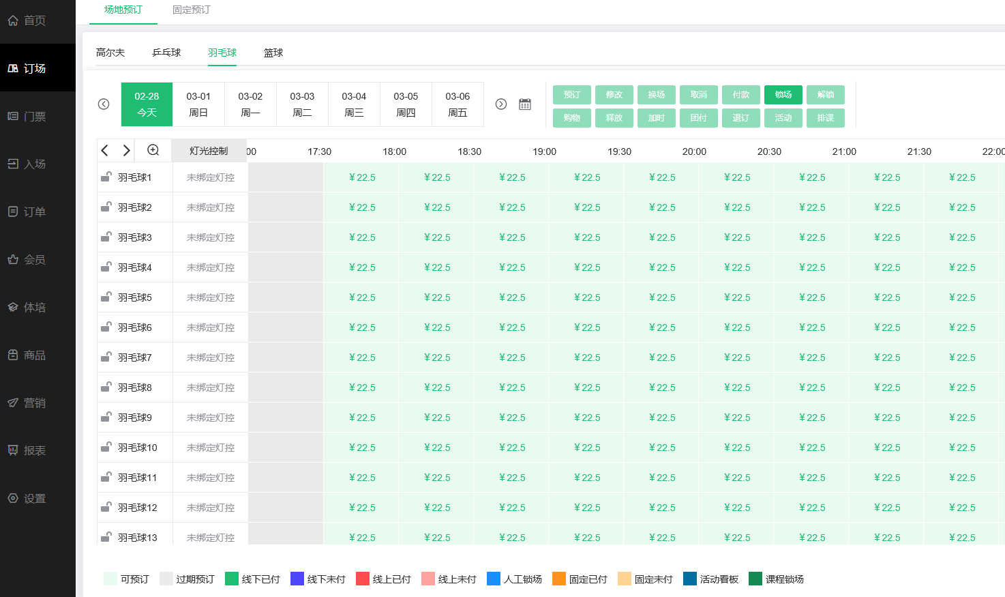Click the 线下已付 green legend swatch
Viewport: 1005px width, 597px height.
(x=231, y=579)
